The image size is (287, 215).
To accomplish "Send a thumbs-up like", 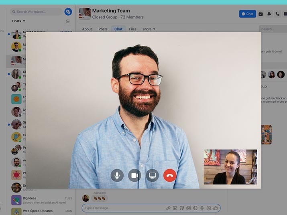I will [216, 208].
